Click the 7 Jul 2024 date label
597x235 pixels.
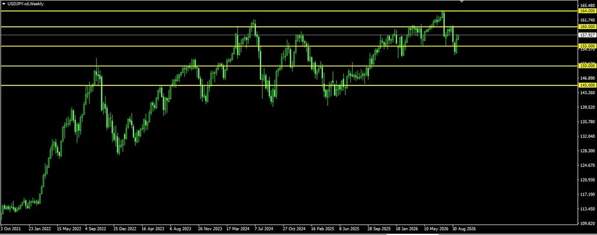pyautogui.click(x=264, y=229)
